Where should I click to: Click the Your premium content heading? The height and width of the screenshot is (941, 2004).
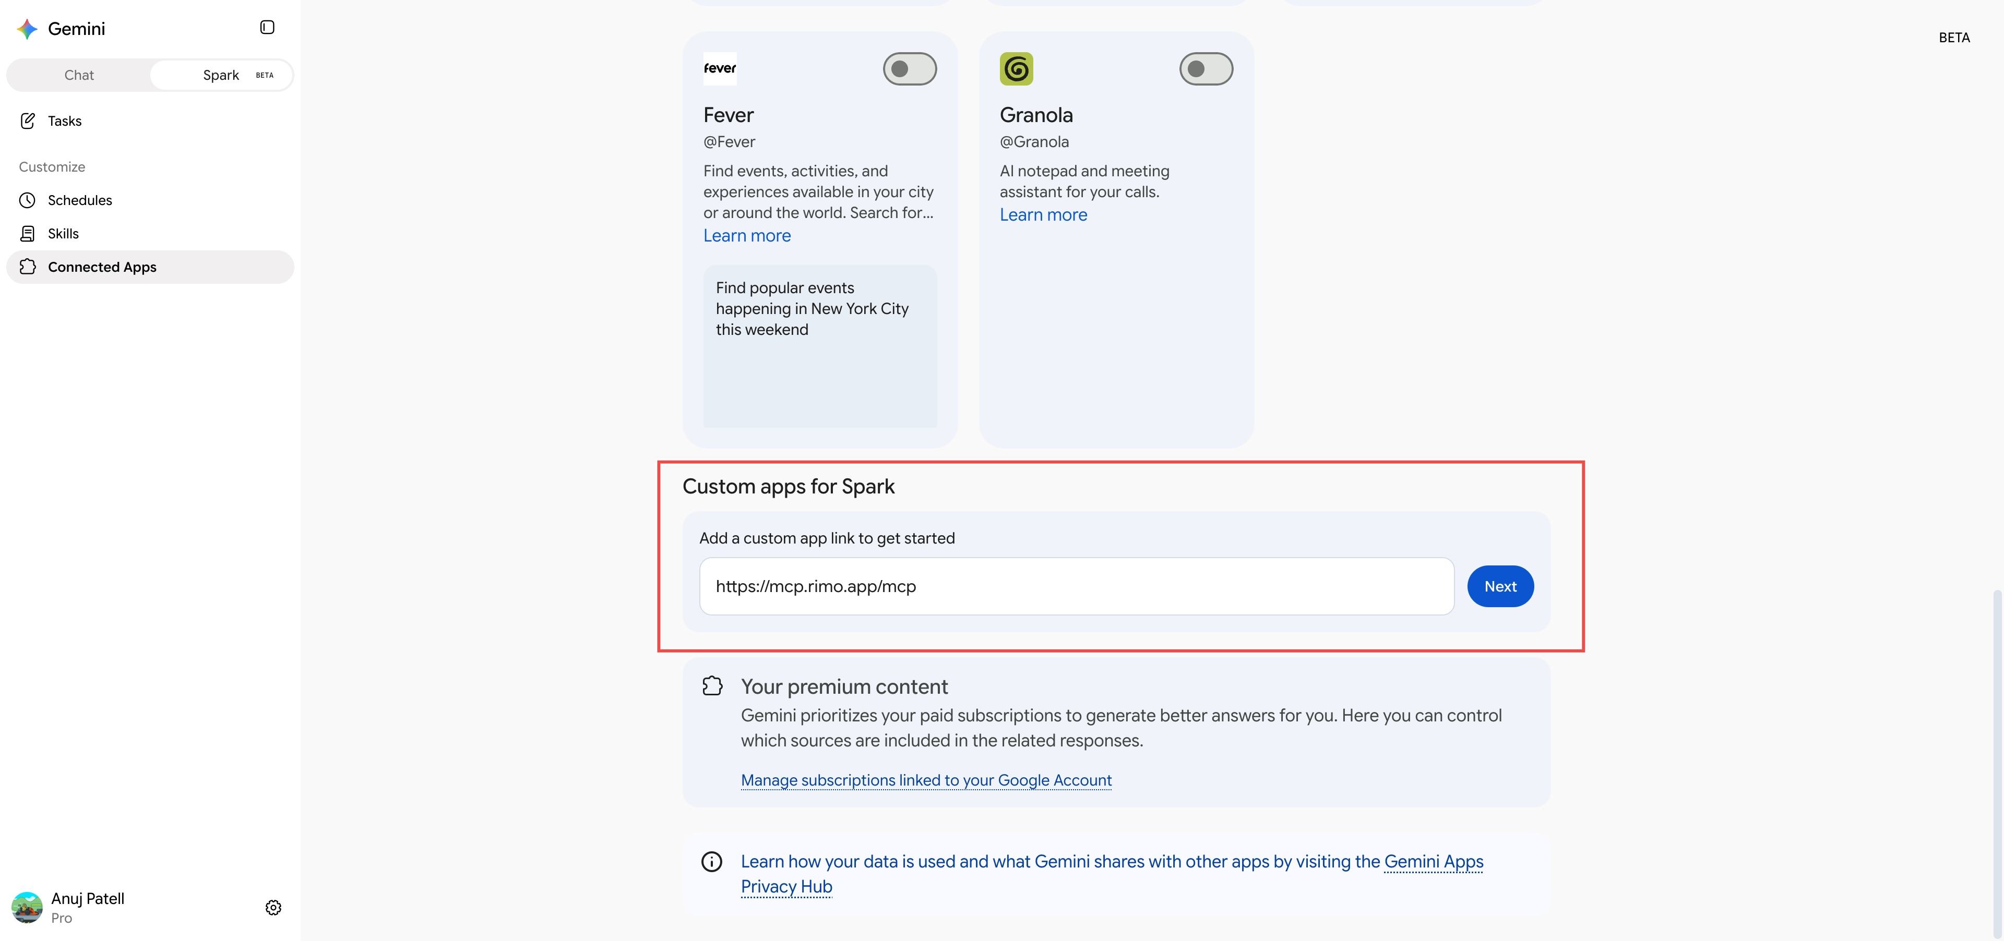(x=844, y=686)
